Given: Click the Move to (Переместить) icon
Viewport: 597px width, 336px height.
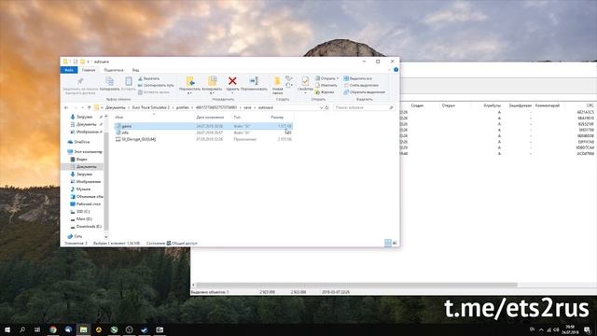Looking at the screenshot, I should pos(189,81).
